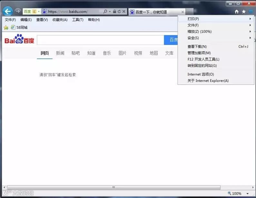Open the 收藏夹(A) menu

pyautogui.click(x=60, y=20)
